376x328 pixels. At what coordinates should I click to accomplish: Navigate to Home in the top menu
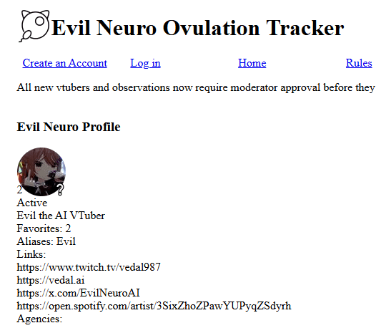coord(252,63)
